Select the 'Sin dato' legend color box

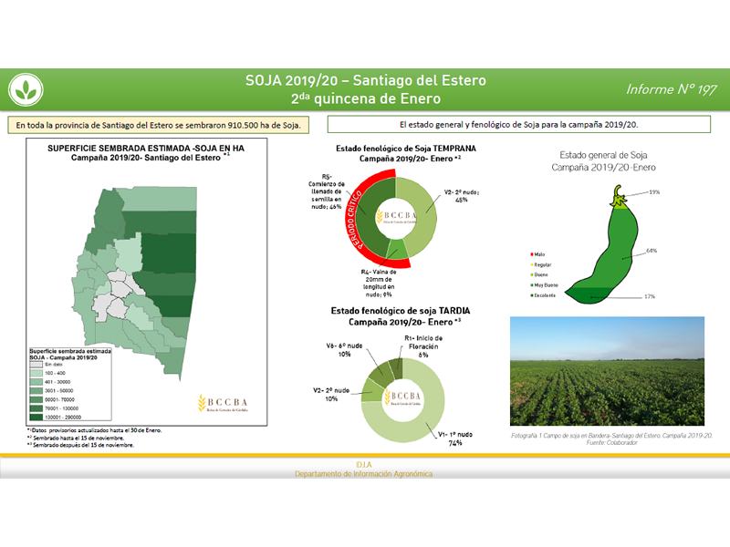(x=36, y=364)
